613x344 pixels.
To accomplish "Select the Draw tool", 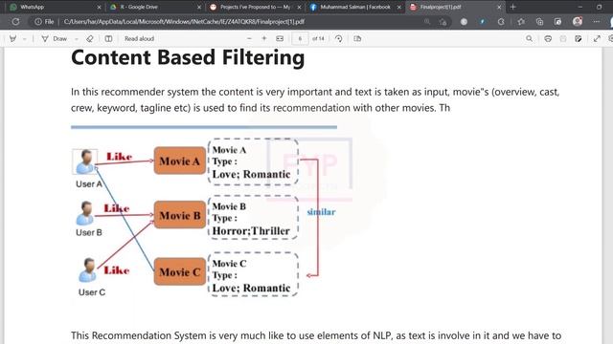I will [55, 38].
